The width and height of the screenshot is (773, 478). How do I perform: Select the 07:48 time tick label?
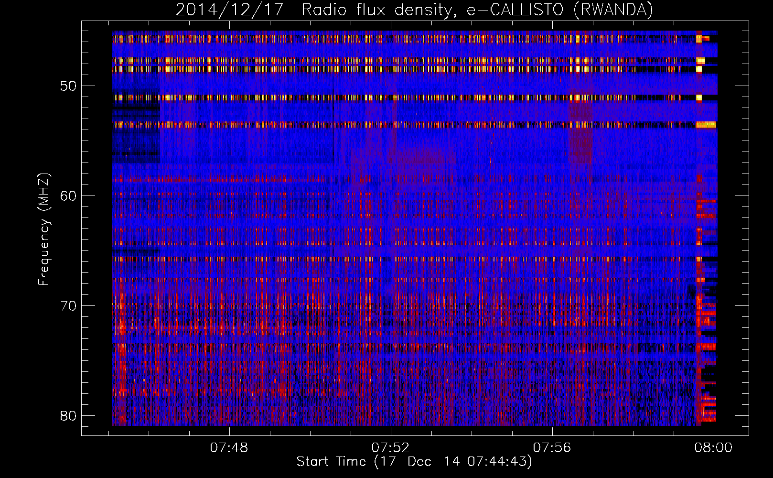coord(229,447)
